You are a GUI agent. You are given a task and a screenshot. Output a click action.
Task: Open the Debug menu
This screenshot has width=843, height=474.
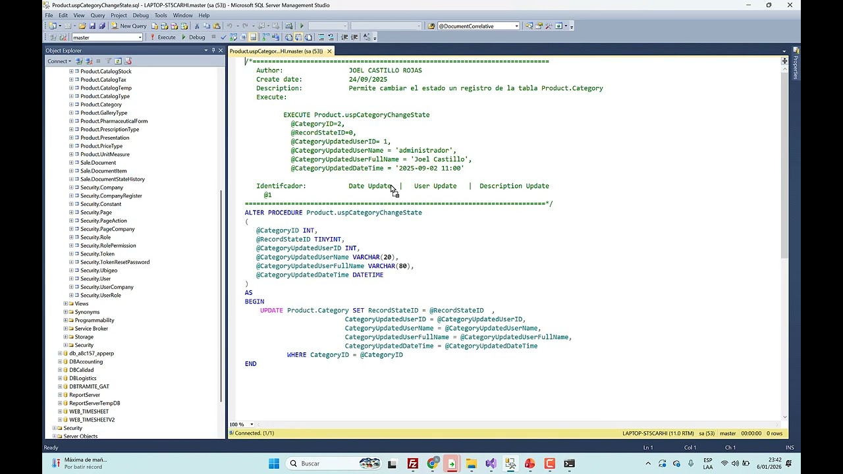141,15
